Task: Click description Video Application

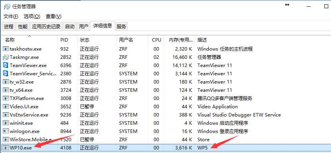Action: tap(217, 107)
